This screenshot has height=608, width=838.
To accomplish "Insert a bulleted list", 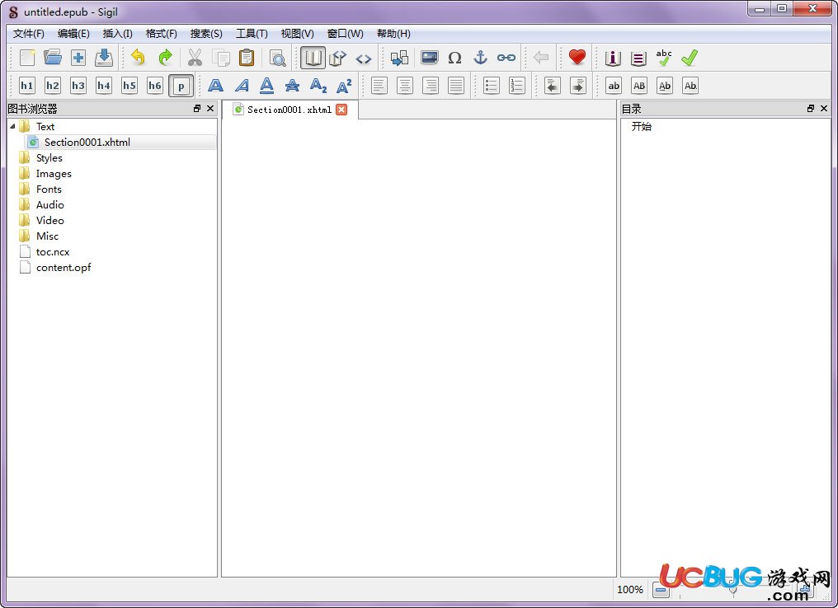I will 491,86.
